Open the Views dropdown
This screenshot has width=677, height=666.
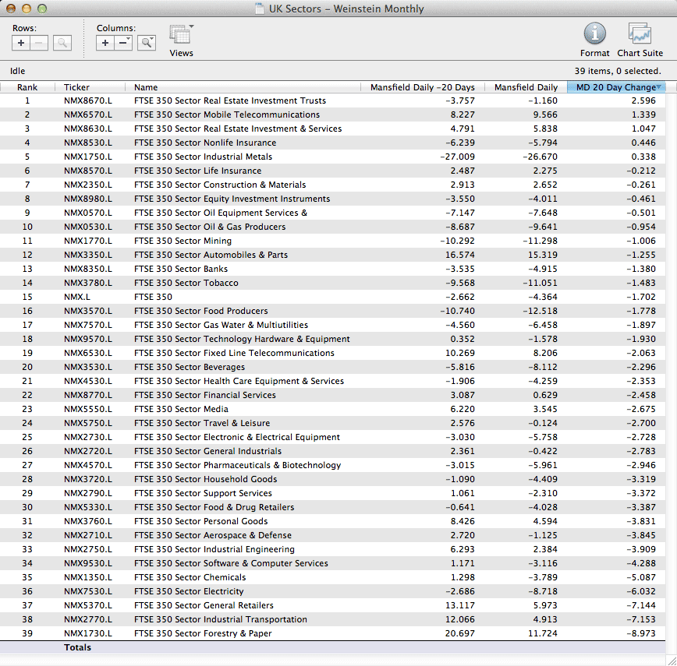[182, 36]
